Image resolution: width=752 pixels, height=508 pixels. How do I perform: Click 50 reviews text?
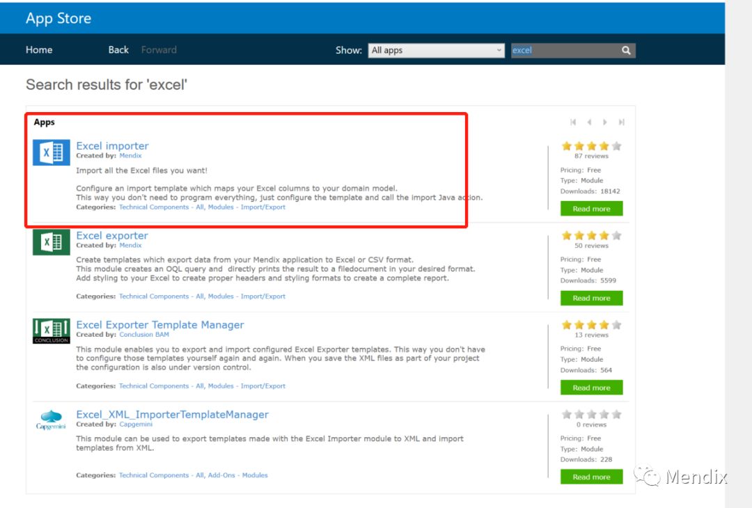(x=591, y=246)
